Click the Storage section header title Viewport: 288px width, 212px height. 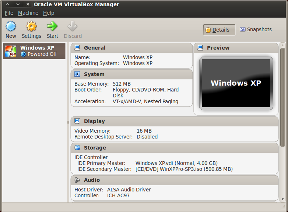click(x=95, y=148)
